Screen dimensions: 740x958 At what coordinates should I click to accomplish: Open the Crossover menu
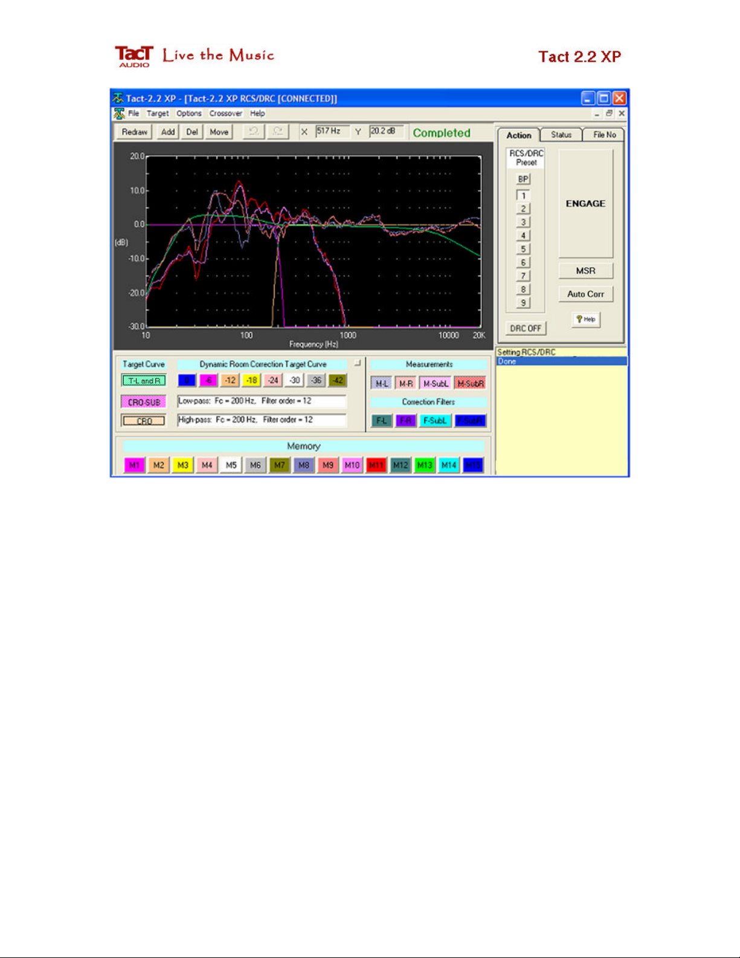[x=225, y=114]
